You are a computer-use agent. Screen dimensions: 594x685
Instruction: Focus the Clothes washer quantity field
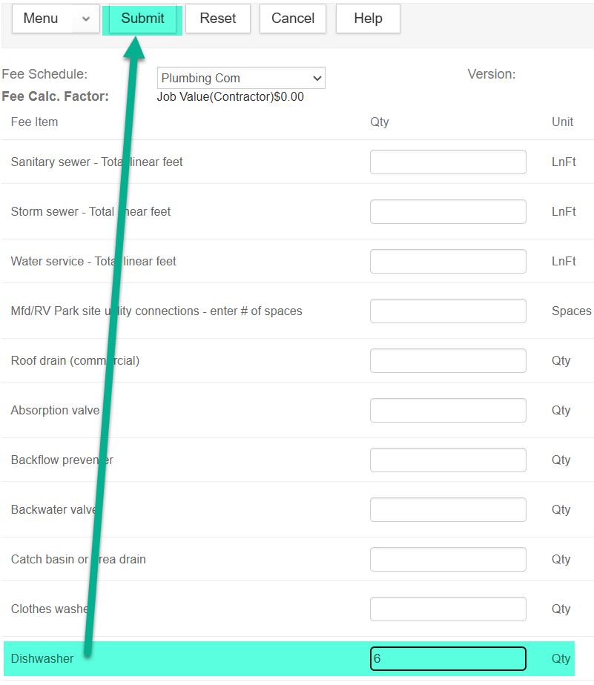point(448,609)
